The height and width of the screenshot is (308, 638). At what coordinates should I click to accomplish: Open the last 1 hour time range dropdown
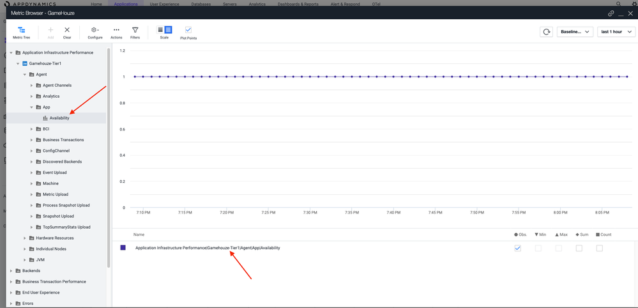(616, 31)
